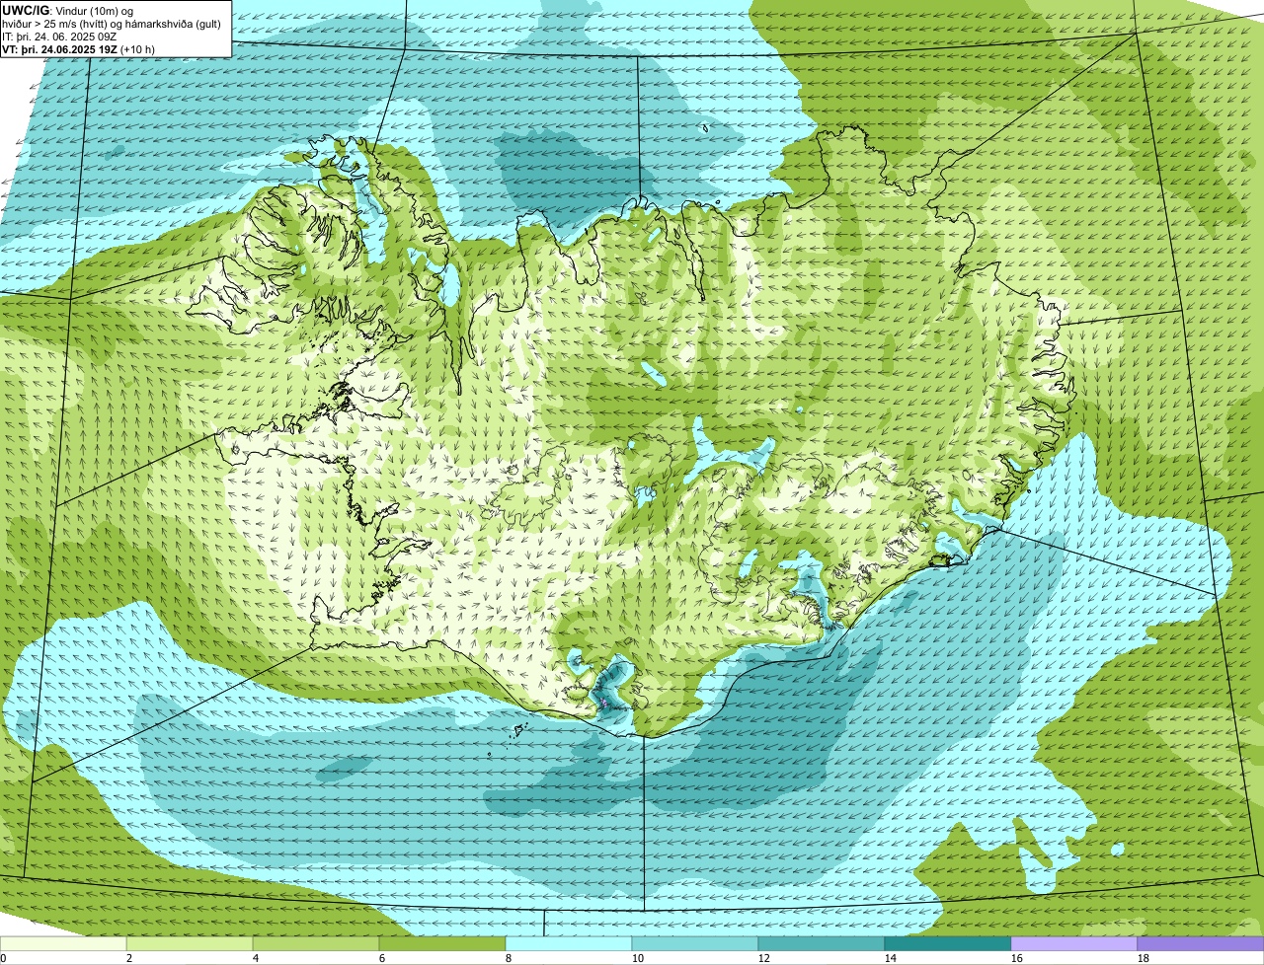Click the 10–12 m/s turquoise legend swatch
Viewport: 1264px width, 965px height.
tap(695, 944)
